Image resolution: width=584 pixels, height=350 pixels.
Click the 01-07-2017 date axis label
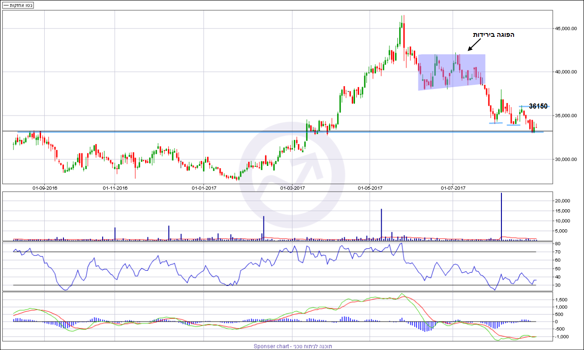(x=453, y=188)
